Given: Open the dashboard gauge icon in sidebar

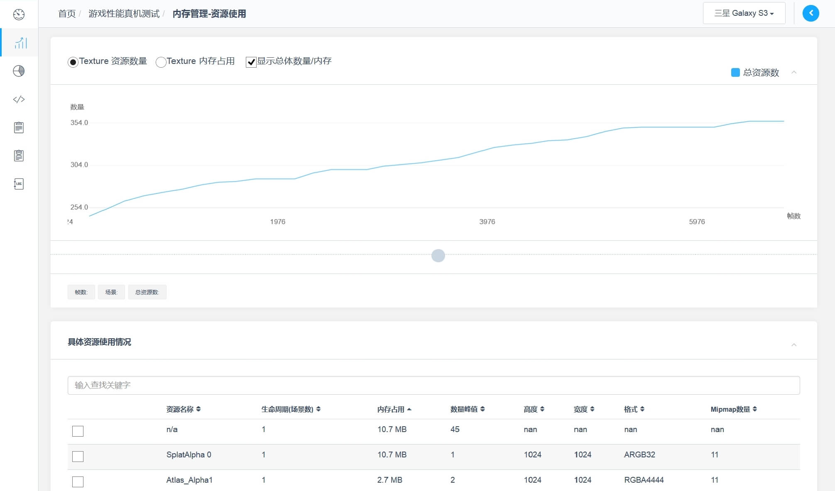Looking at the screenshot, I should [x=19, y=15].
